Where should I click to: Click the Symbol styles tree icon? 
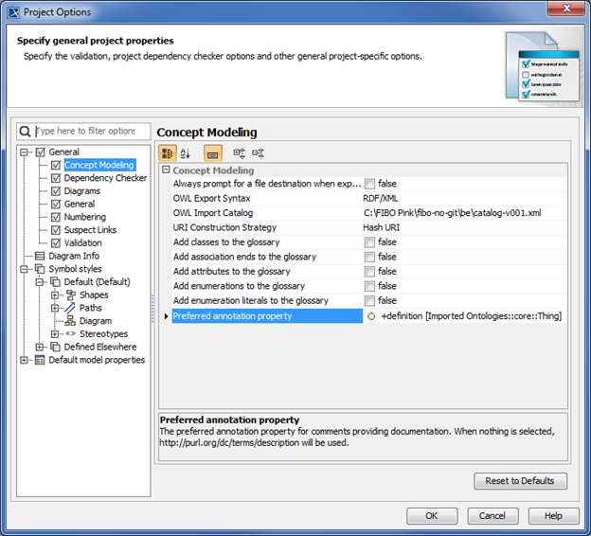[x=40, y=269]
